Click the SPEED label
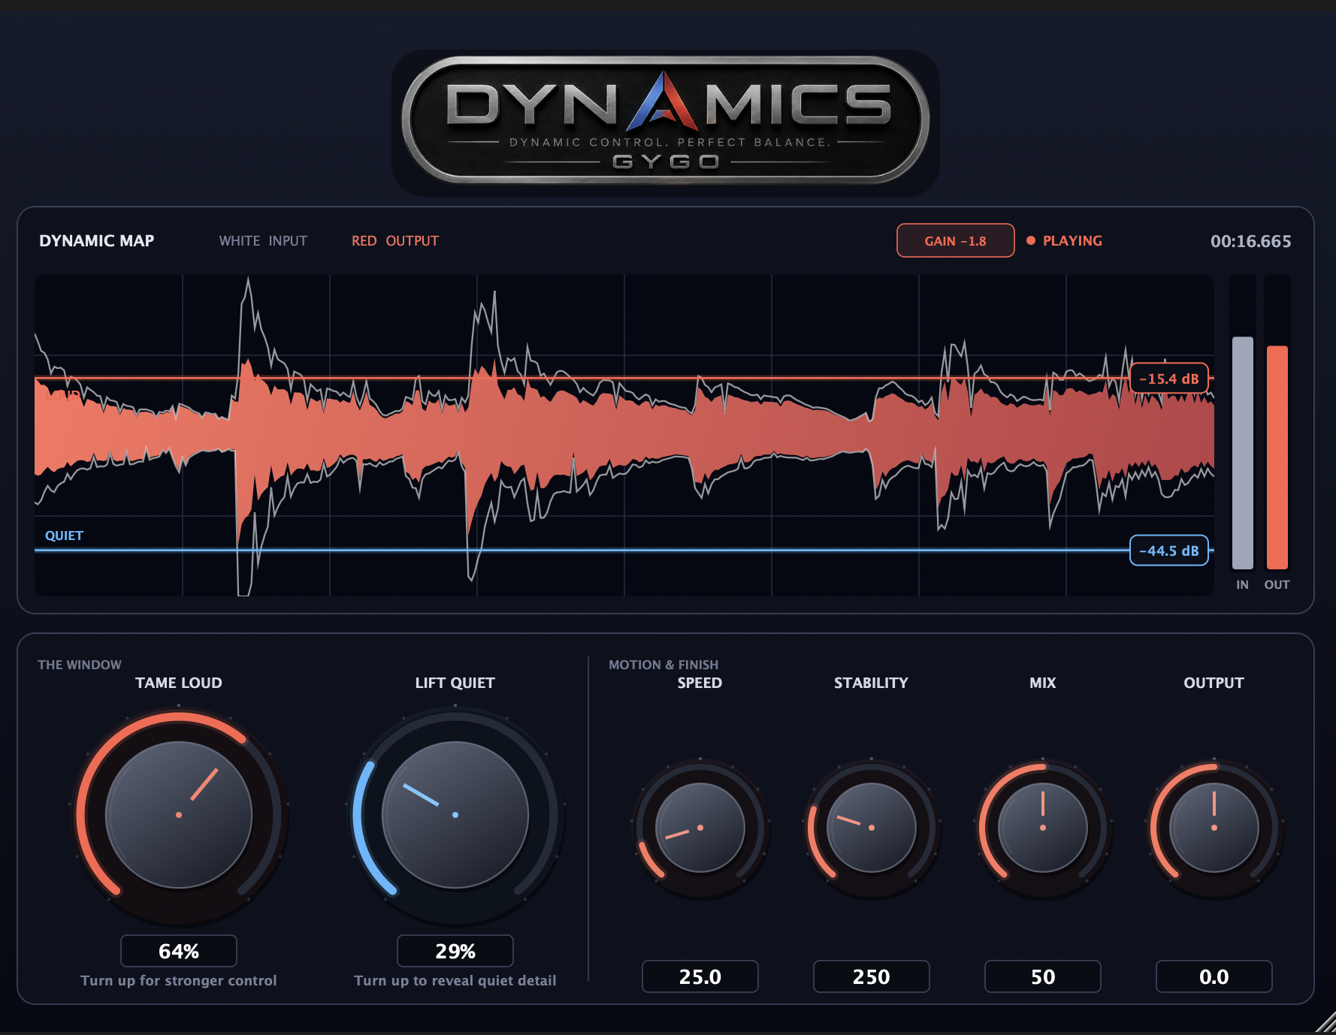This screenshot has height=1035, width=1336. click(700, 683)
